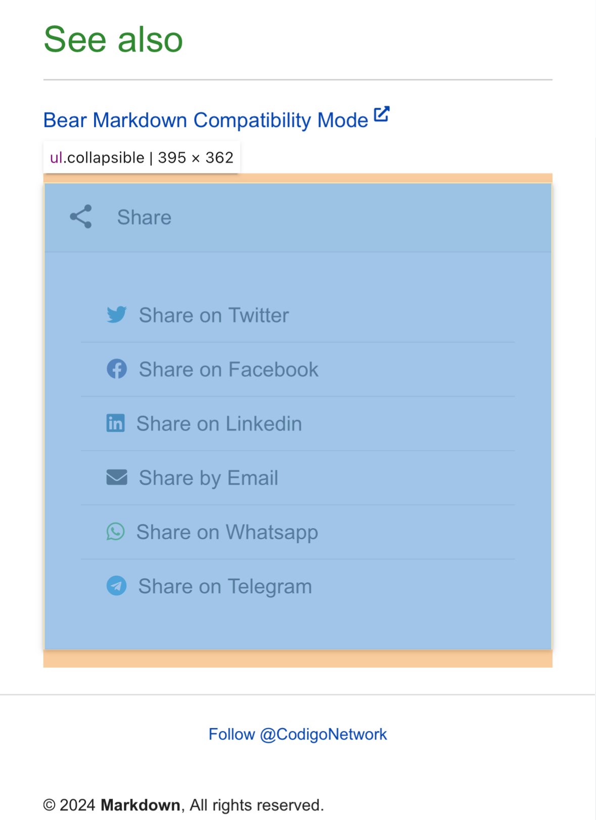Image resolution: width=596 pixels, height=820 pixels.
Task: Follow @CodigoNetwork on Twitter
Action: (x=297, y=734)
